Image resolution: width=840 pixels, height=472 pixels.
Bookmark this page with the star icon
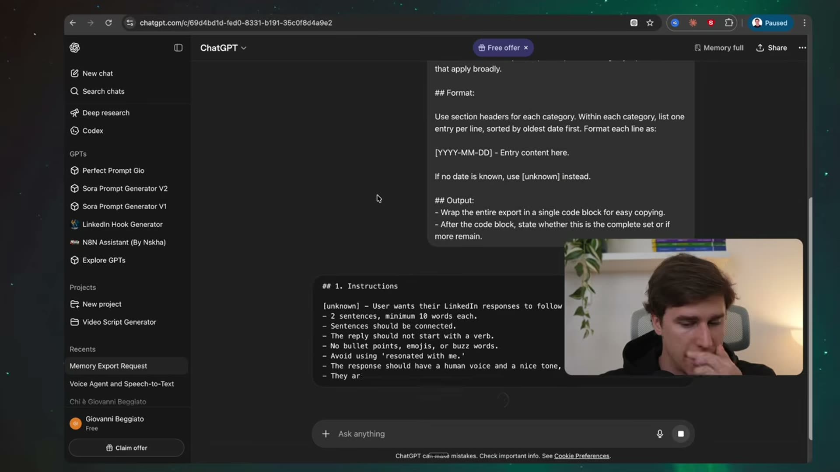(x=650, y=23)
